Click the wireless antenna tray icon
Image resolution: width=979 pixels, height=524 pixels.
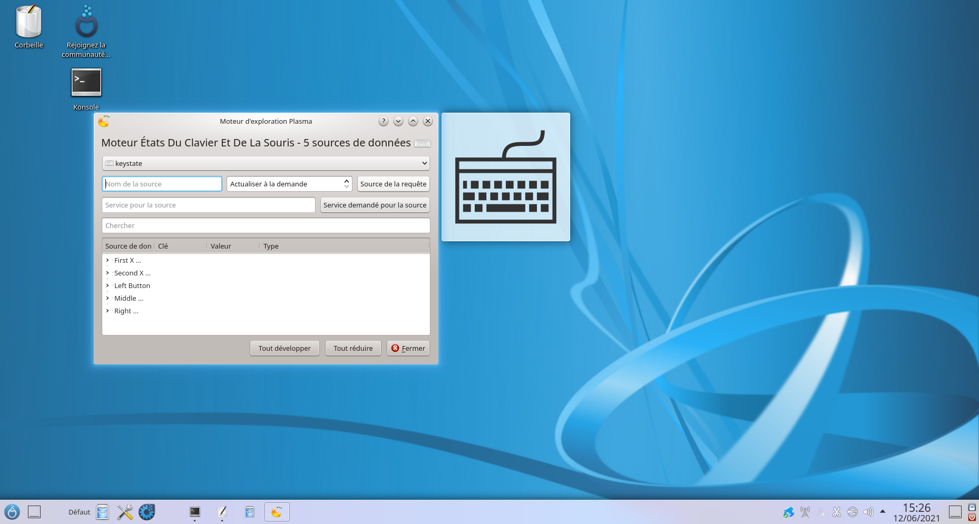tap(805, 512)
